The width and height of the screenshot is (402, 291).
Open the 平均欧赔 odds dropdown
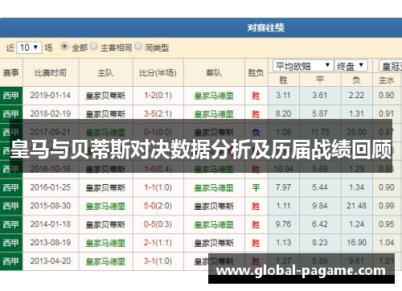303,66
